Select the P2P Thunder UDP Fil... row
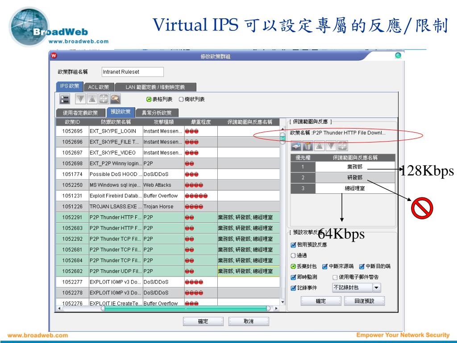The width and height of the screenshot is (457, 343). pyautogui.click(x=168, y=271)
